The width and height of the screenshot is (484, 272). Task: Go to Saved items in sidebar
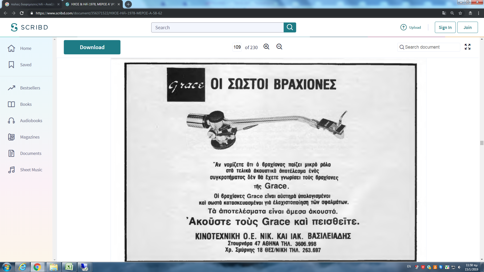point(26,65)
